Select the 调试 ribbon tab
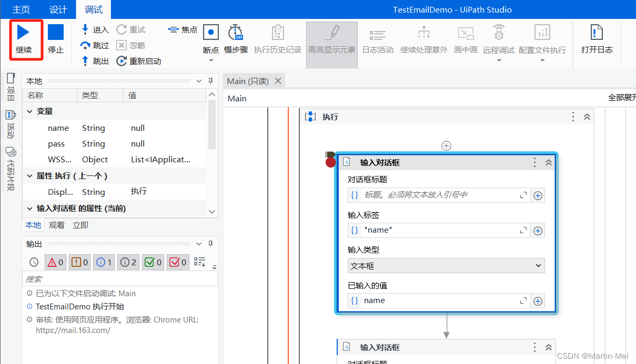 94,10
